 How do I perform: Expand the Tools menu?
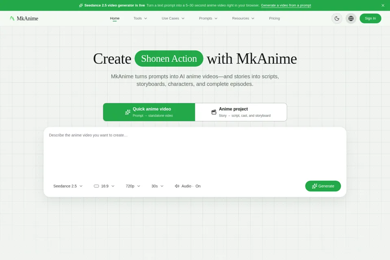[140, 18]
